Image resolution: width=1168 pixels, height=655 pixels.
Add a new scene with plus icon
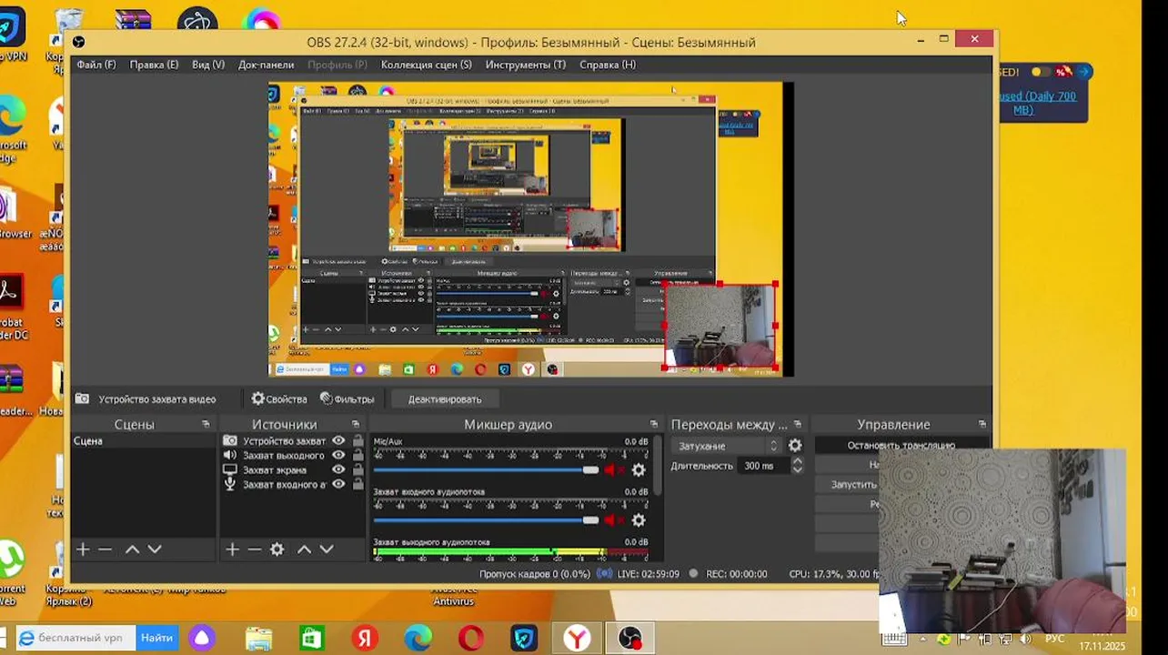pos(83,549)
